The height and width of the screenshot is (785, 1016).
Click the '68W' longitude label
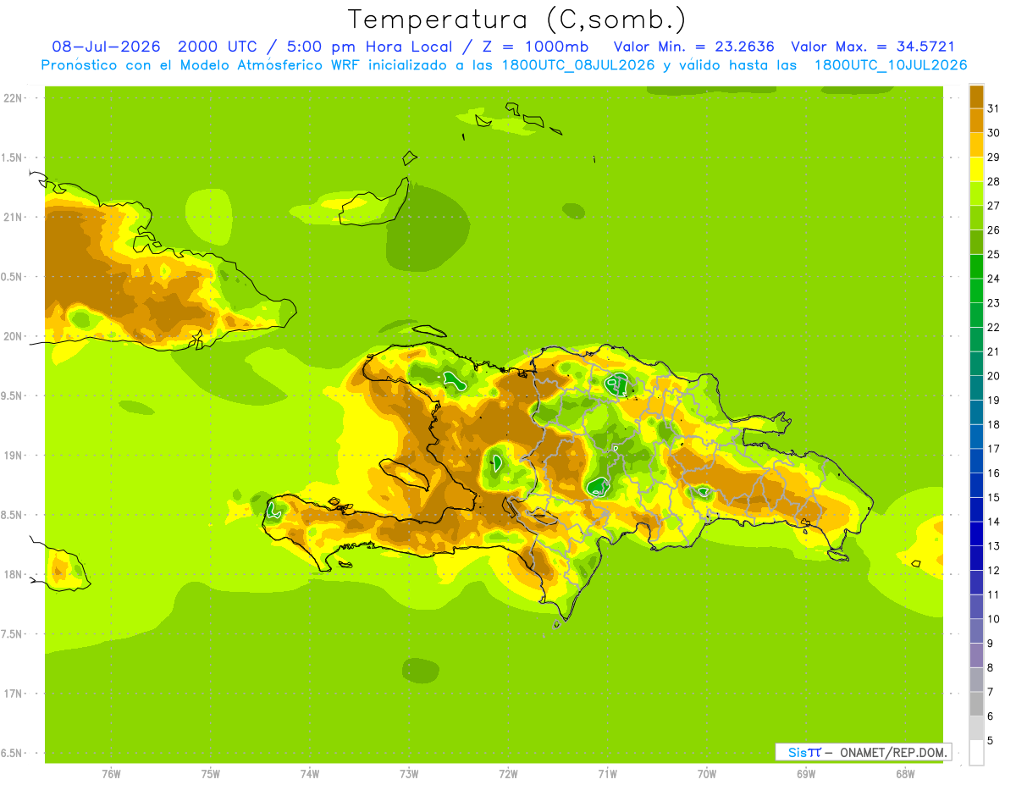905,774
